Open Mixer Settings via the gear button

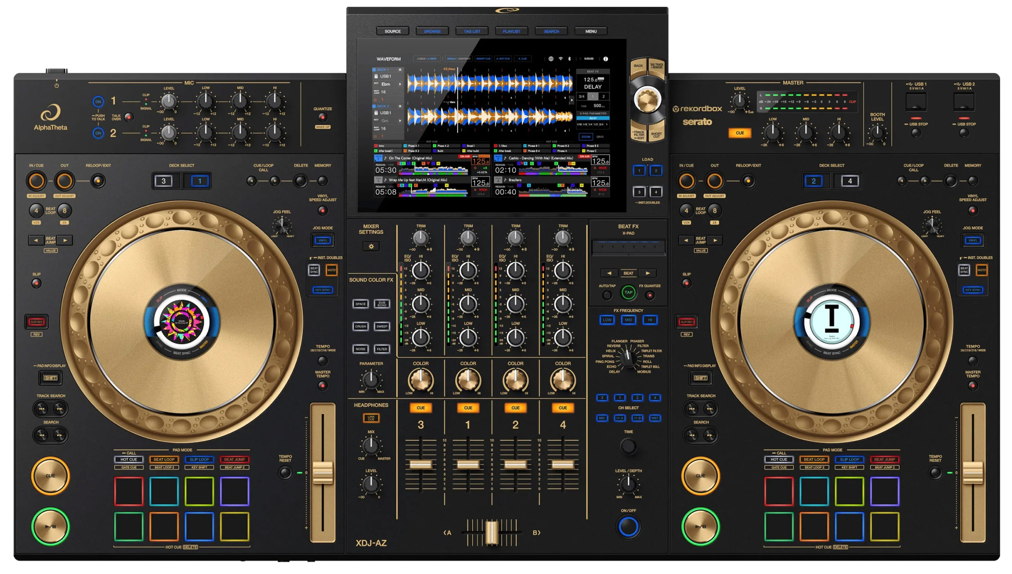click(371, 246)
